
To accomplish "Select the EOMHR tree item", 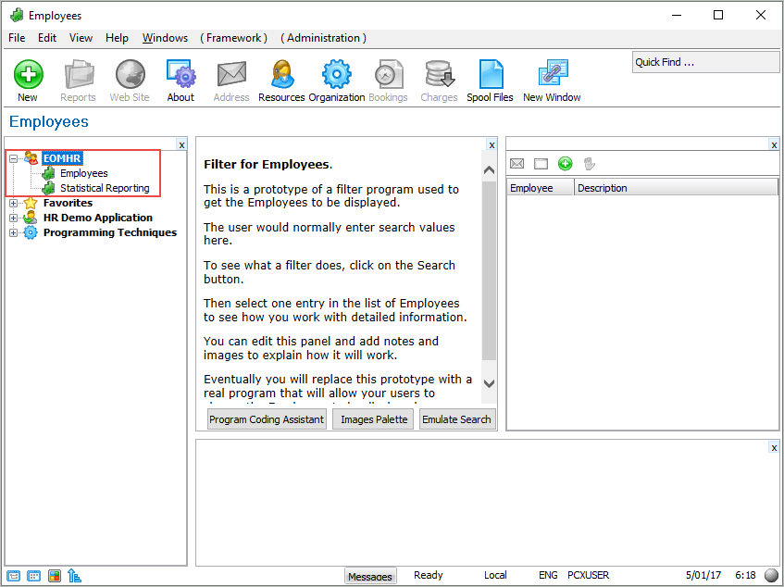I will coord(62,158).
